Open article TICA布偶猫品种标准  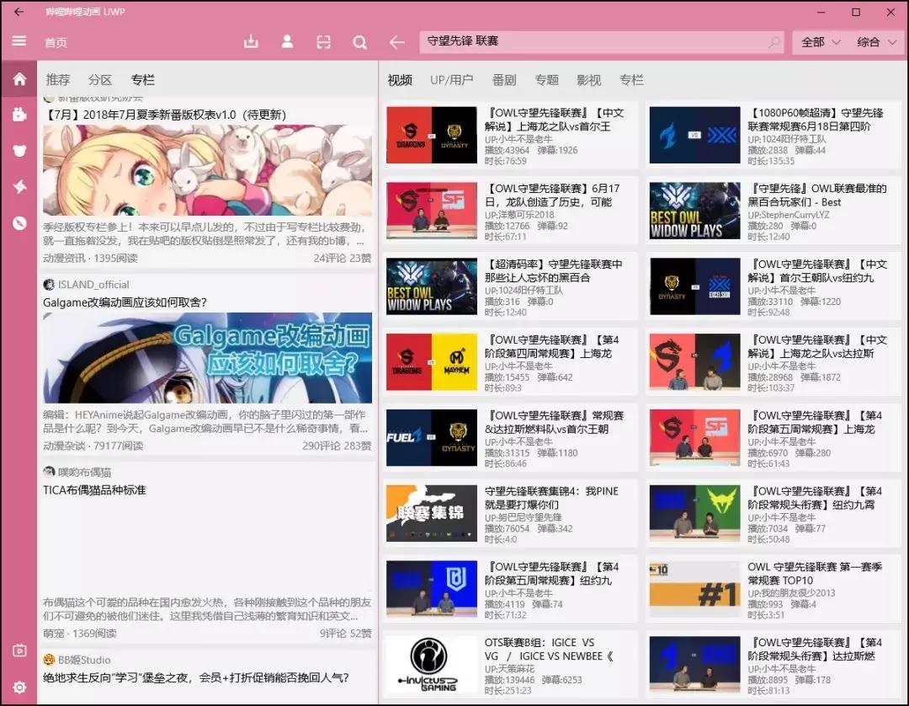click(94, 490)
